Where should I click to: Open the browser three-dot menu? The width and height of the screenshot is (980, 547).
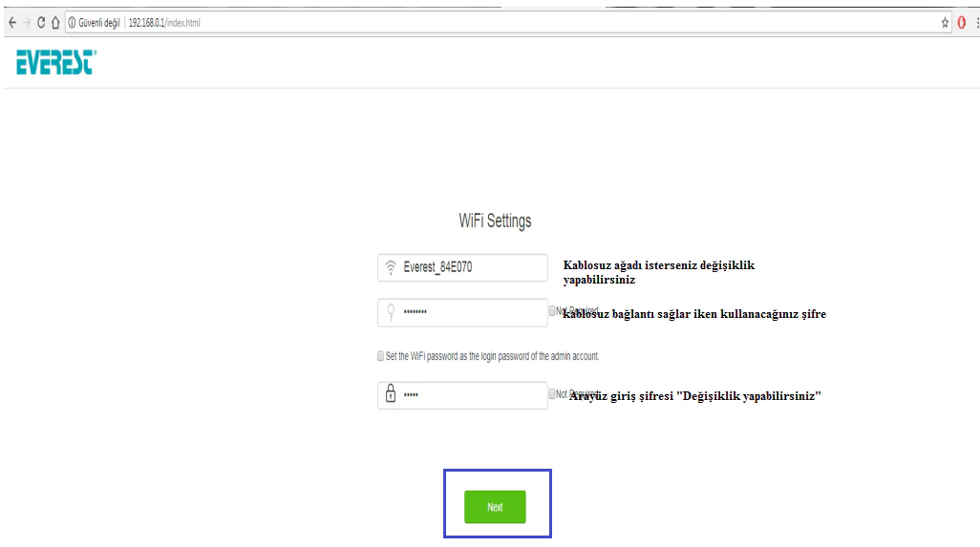pos(975,22)
